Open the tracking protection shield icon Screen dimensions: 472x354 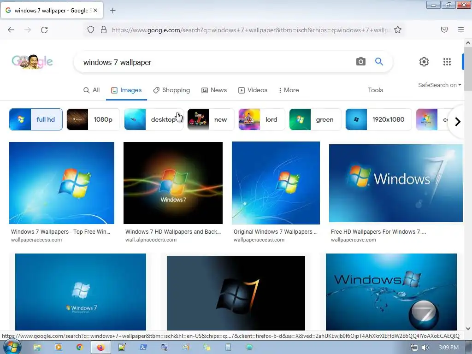(91, 30)
